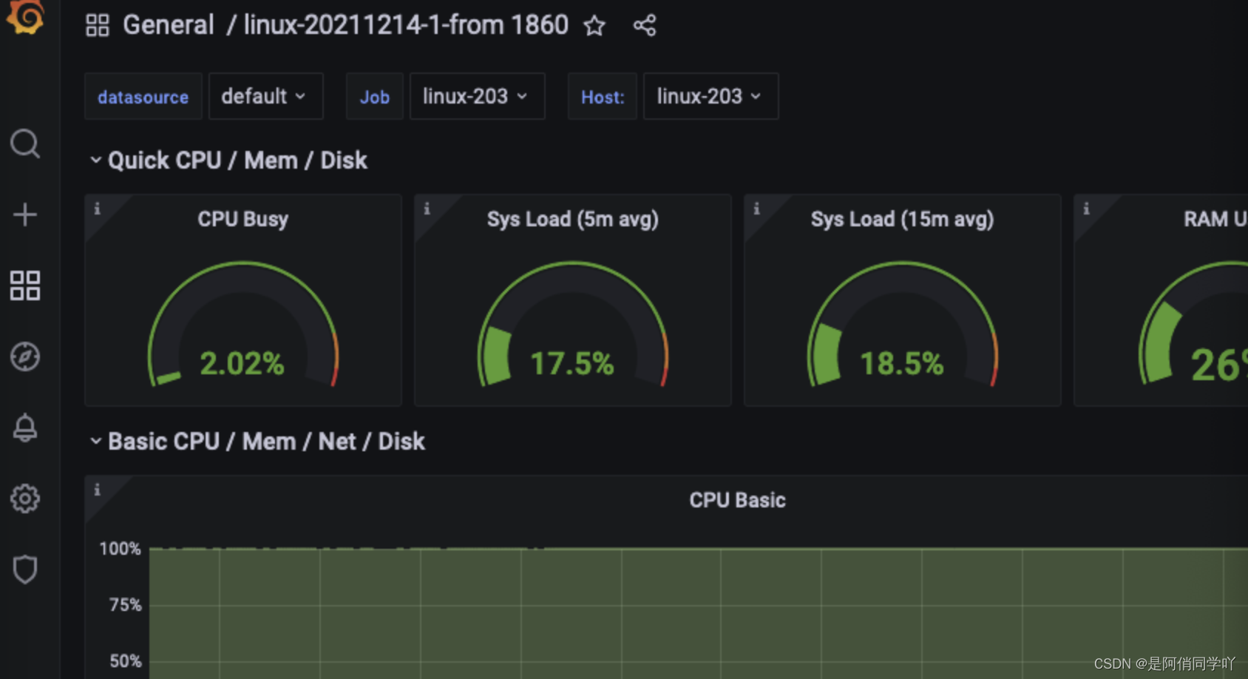The image size is (1248, 679).
Task: Show info icon on CPU Busy panel
Action: [97, 209]
